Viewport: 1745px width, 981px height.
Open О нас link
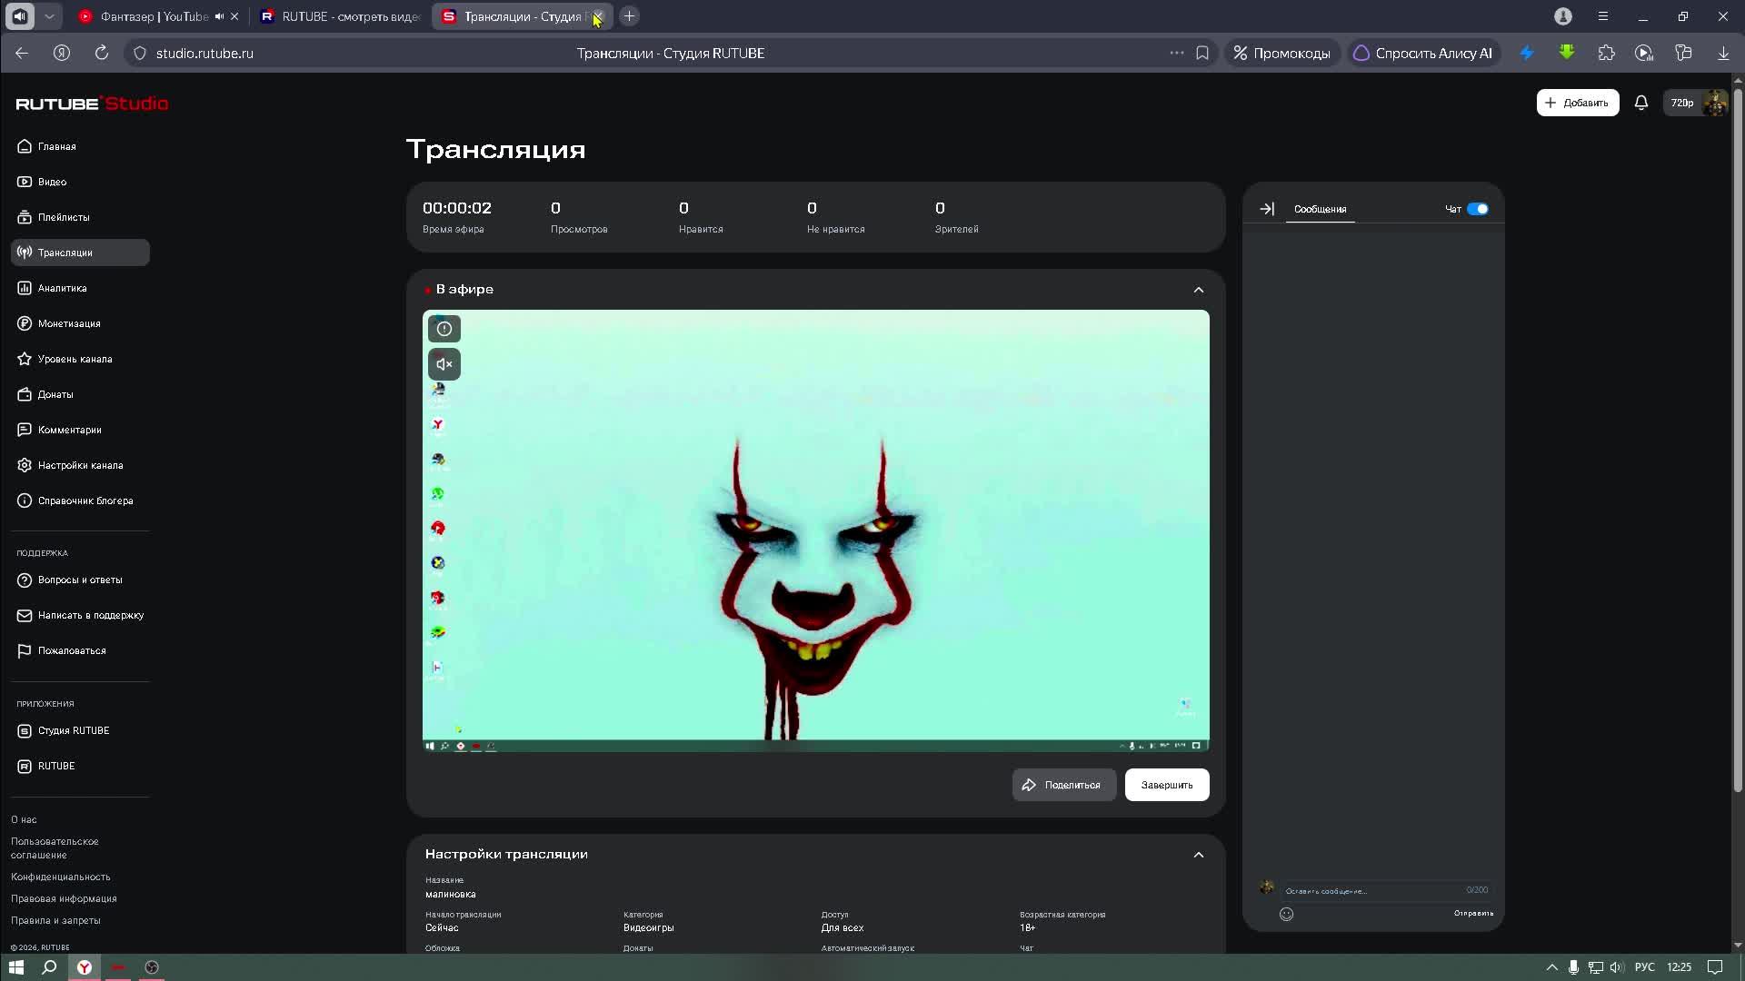24,819
